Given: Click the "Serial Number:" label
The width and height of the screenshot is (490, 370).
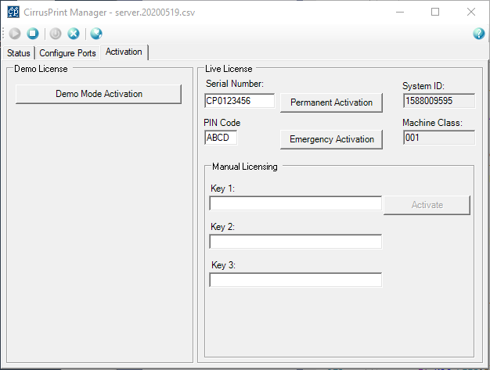Looking at the screenshot, I should 235,84.
